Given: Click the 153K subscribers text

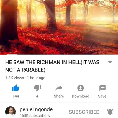Looking at the screenshot, I should point(35,115).
